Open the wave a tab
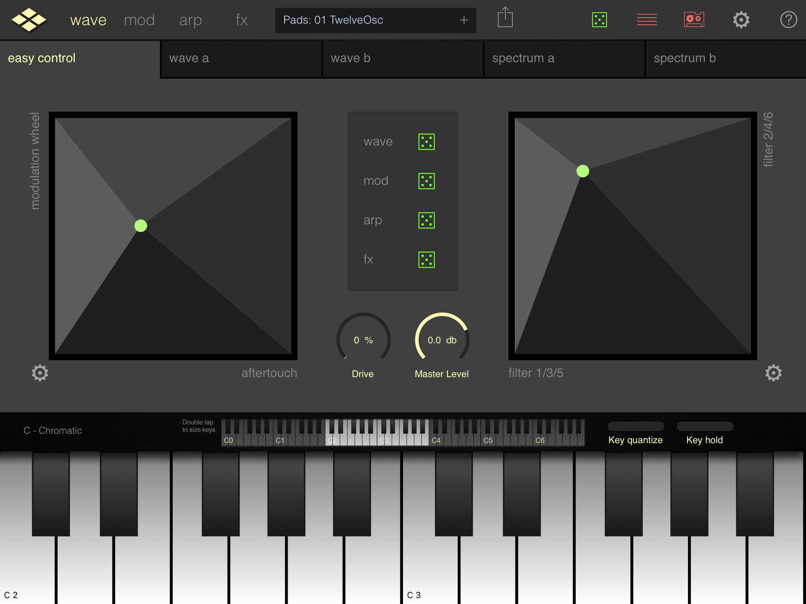 [241, 59]
